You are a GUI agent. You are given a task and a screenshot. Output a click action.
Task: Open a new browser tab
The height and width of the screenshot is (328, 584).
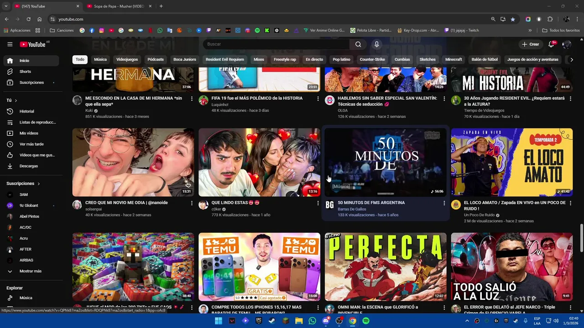click(x=161, y=6)
